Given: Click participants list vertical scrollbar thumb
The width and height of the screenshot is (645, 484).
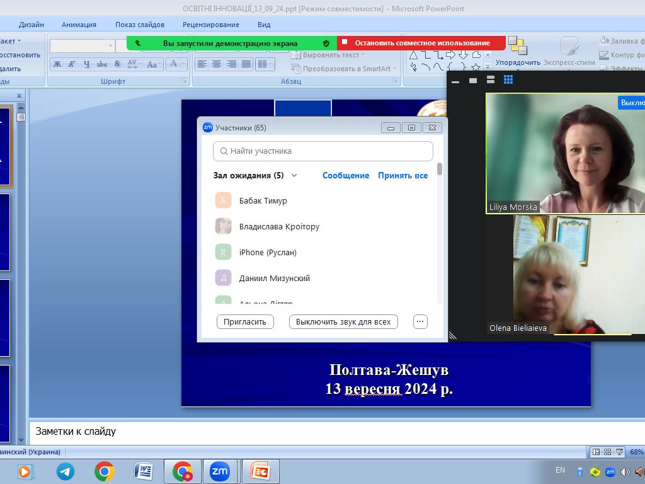Looking at the screenshot, I should coord(440,169).
